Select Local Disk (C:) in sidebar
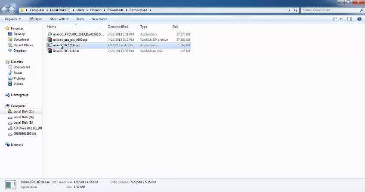Image resolution: width=365 pixels, height=192 pixels. [24, 111]
